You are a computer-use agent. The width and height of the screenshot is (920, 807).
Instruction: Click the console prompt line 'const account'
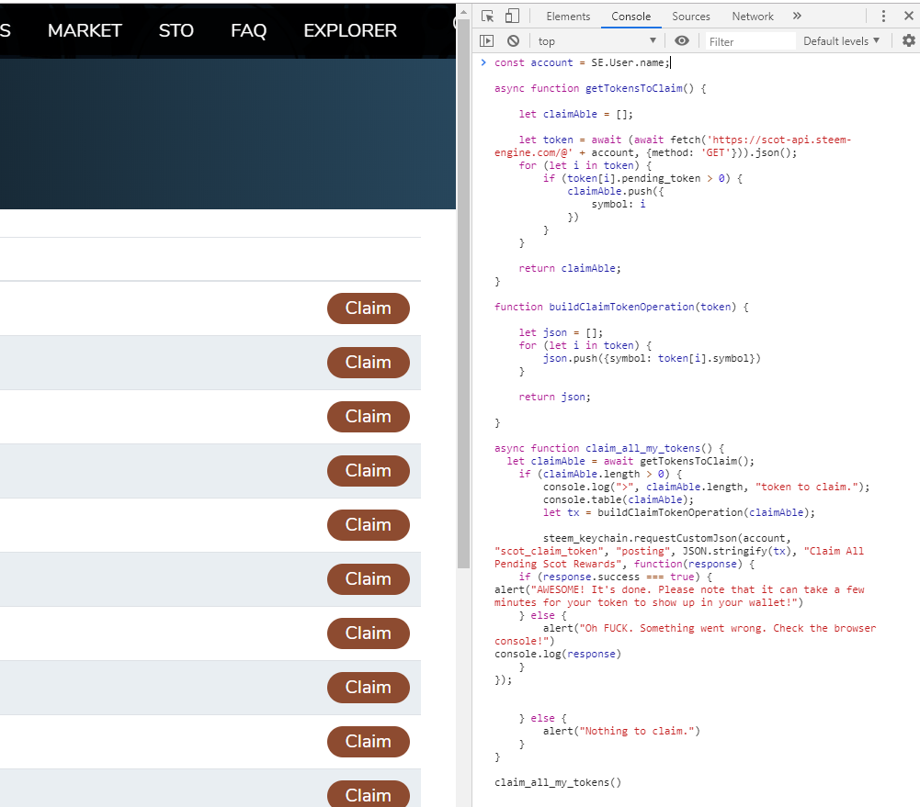582,62
